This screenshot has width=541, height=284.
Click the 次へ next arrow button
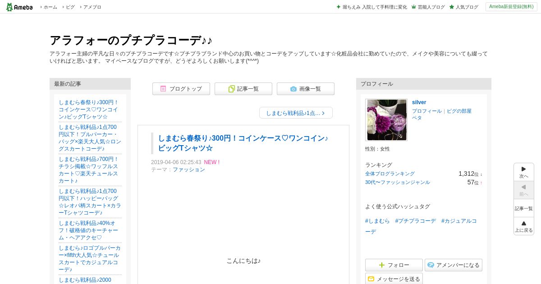(524, 172)
